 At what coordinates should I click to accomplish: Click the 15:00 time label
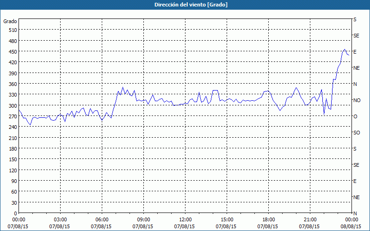click(x=227, y=220)
